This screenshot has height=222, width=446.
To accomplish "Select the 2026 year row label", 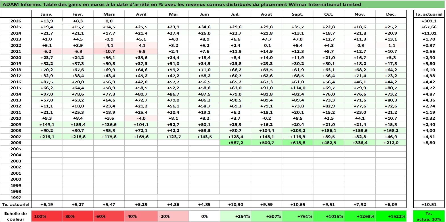I will (16, 21).
